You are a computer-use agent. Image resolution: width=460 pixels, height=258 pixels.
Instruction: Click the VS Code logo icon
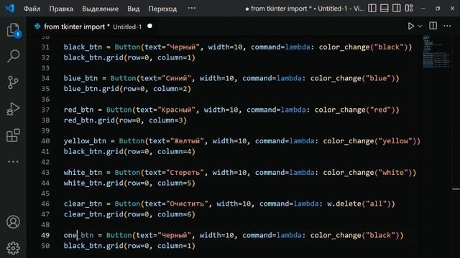coord(9,8)
